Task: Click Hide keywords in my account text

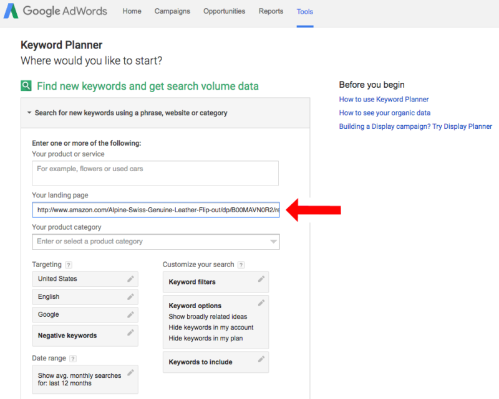Action: (211, 327)
